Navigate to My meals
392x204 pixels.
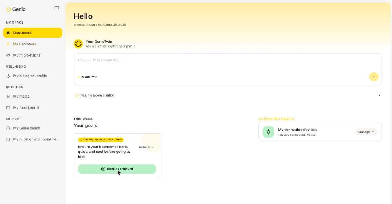pyautogui.click(x=33, y=97)
